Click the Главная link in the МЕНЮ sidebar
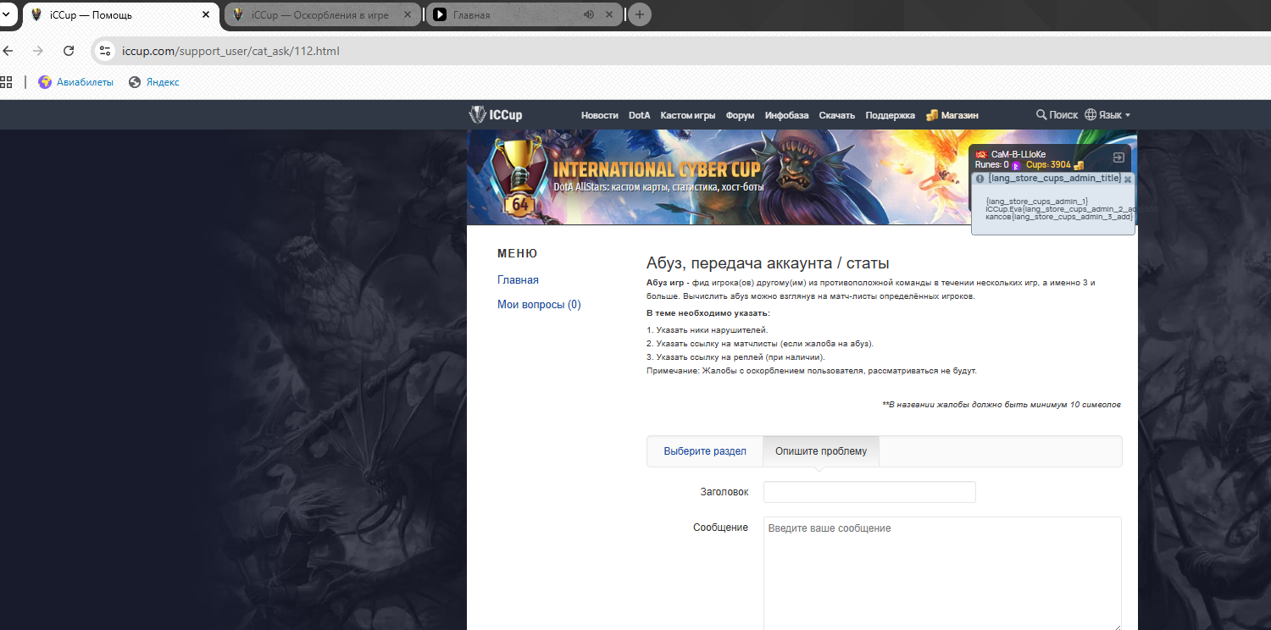 pyautogui.click(x=518, y=280)
